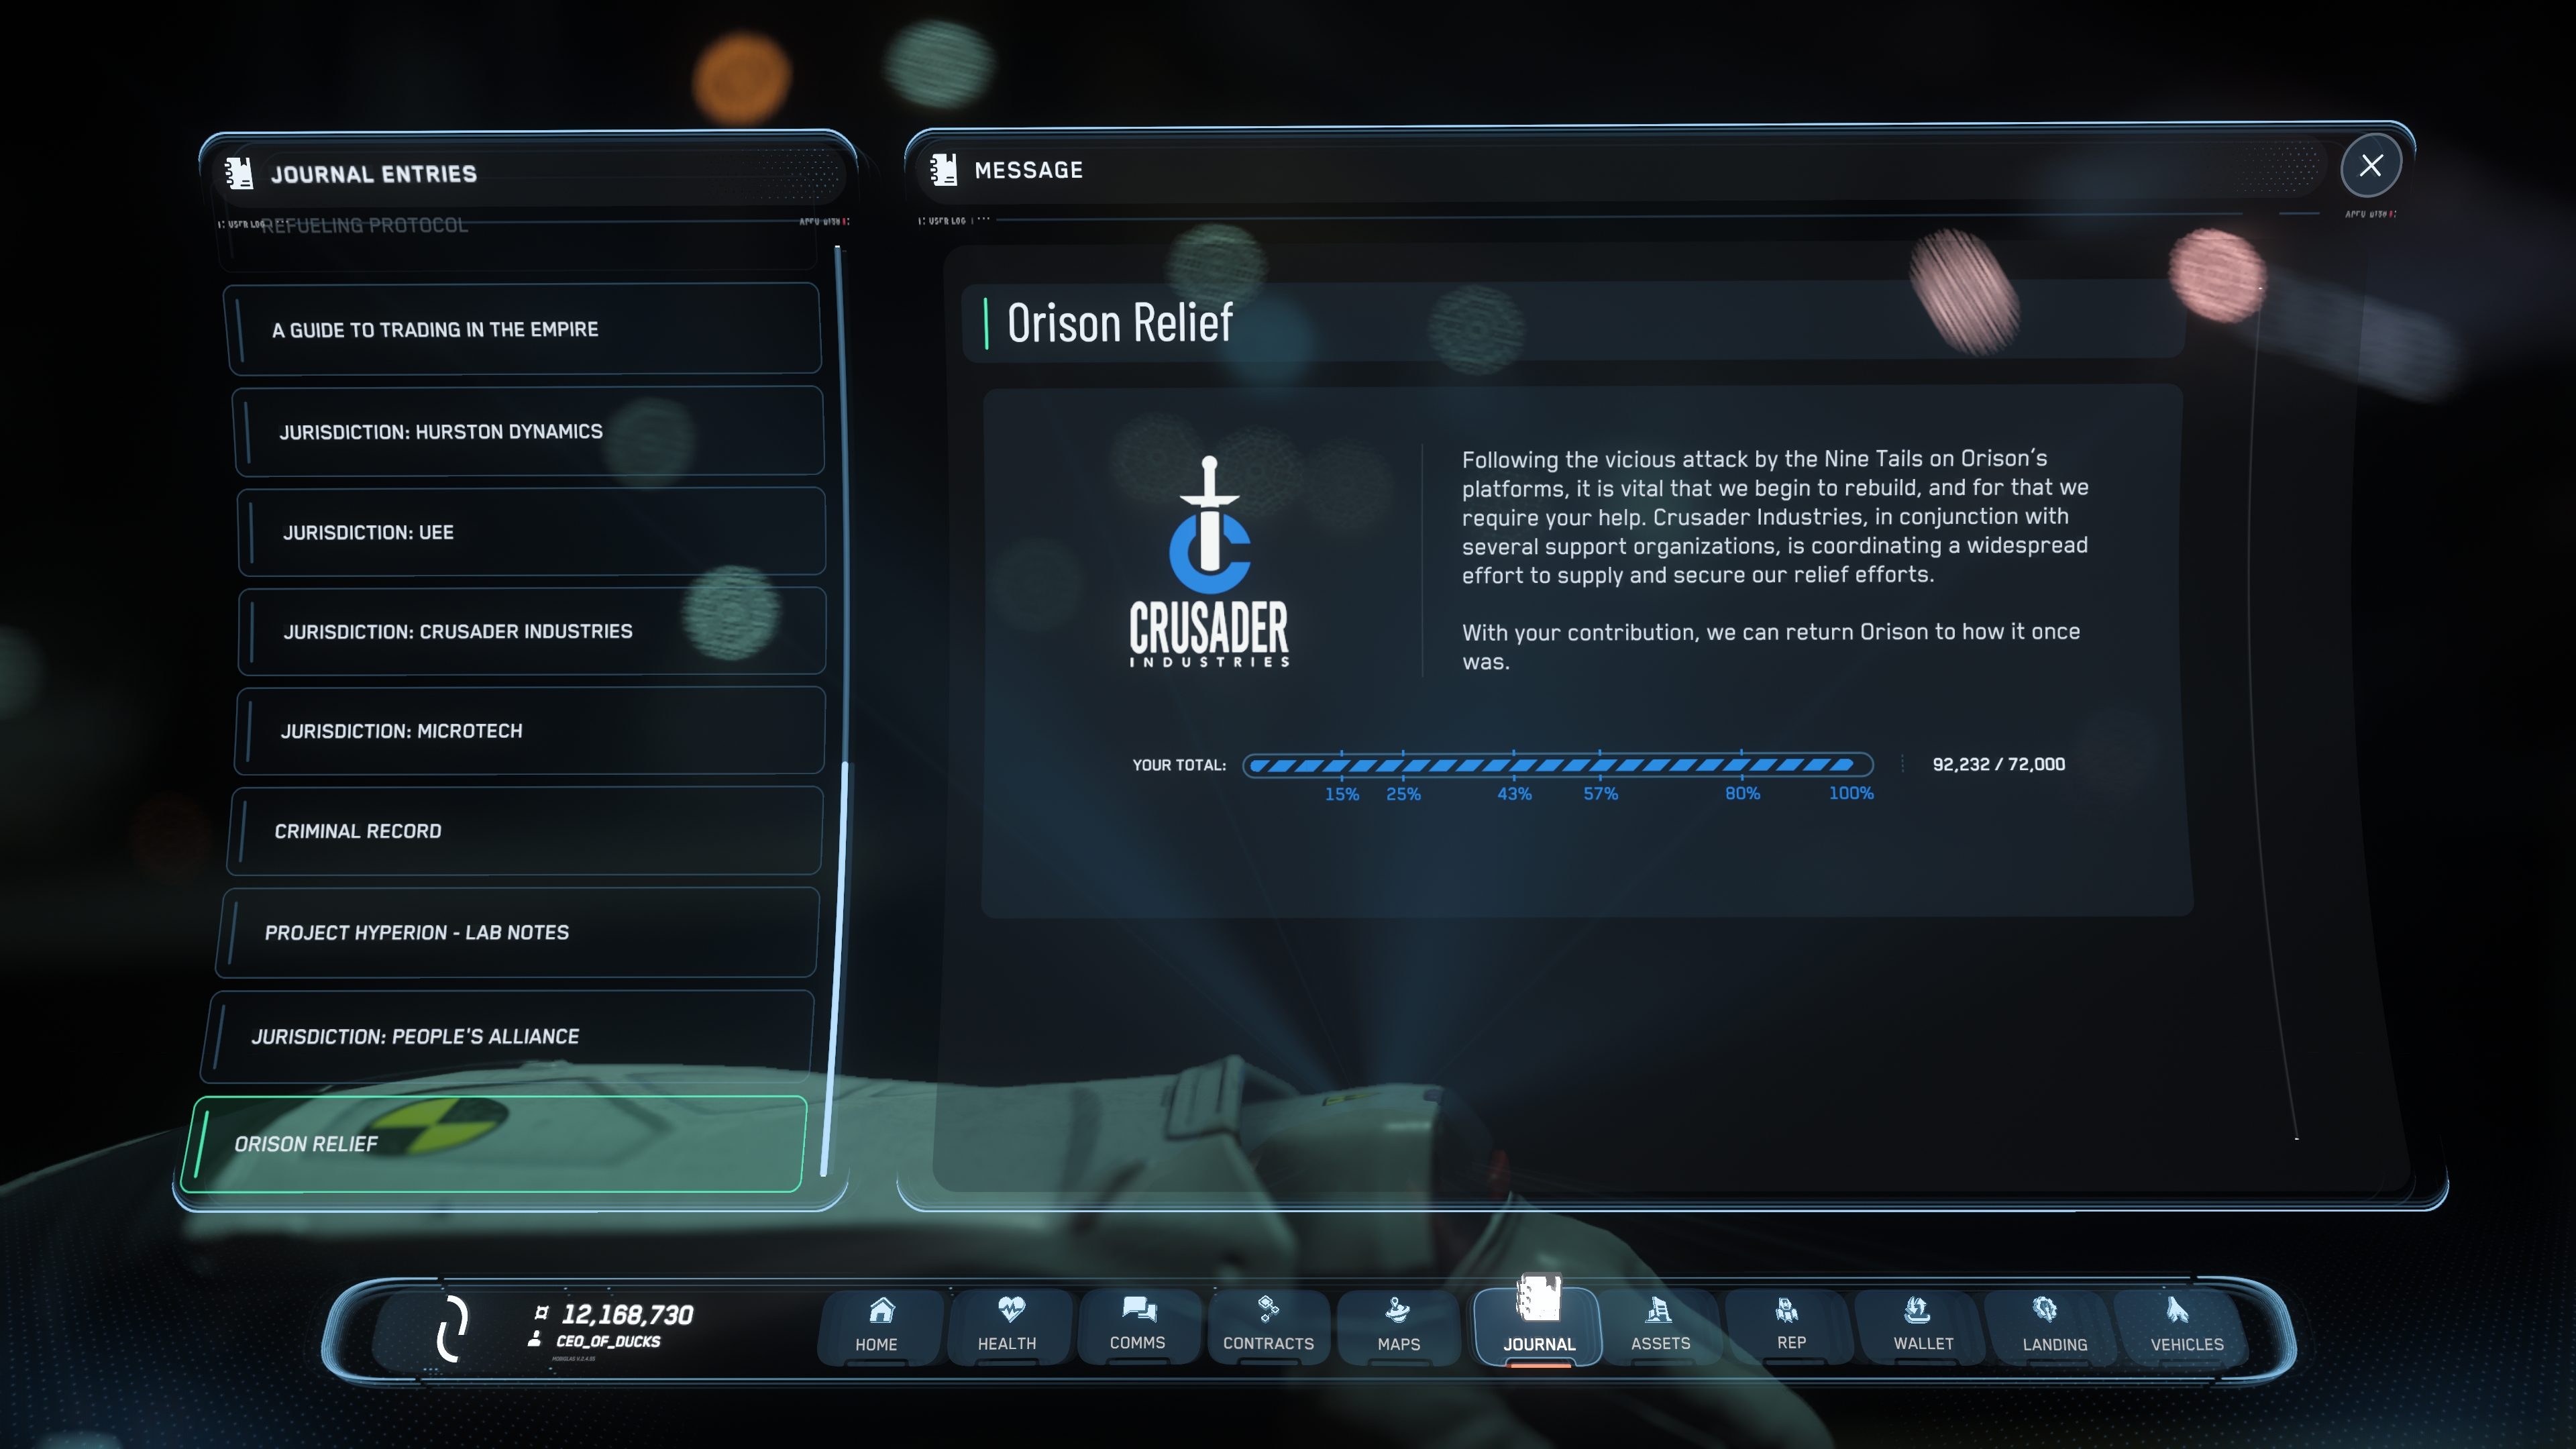Click the CEO_OF_DUCKS player name
This screenshot has width=2576, height=1449.
coord(608,1341)
